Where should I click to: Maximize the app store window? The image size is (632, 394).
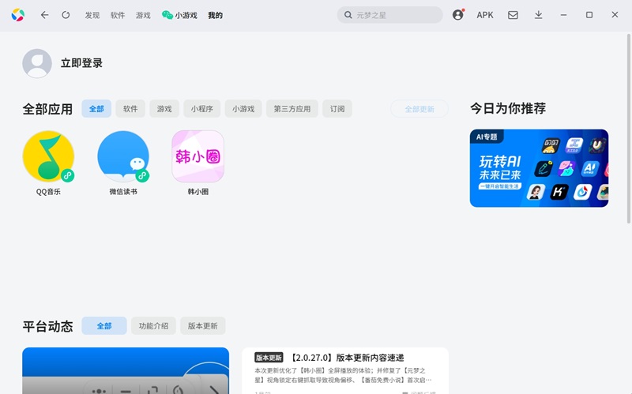pyautogui.click(x=589, y=15)
